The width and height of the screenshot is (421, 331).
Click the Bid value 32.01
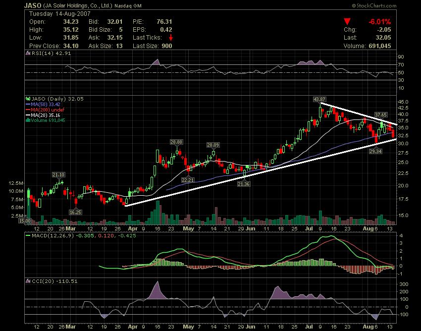click(x=114, y=22)
